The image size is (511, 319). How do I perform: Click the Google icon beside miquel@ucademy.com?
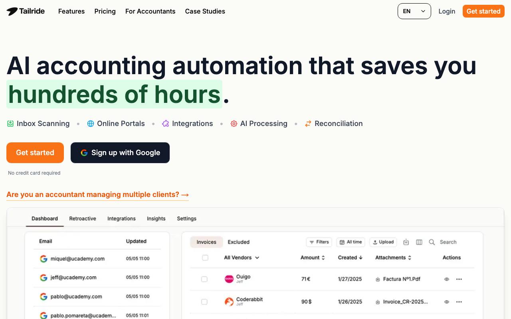click(x=44, y=259)
